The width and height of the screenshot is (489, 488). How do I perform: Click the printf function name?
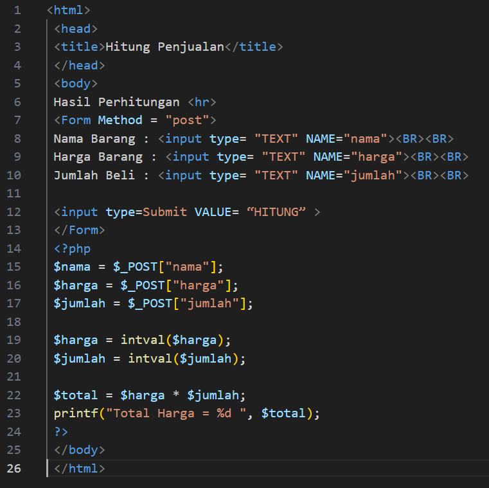(x=76, y=413)
